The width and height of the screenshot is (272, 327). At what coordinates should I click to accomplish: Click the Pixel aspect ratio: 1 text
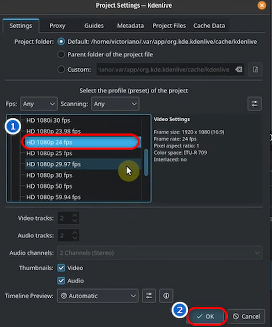pos(176,146)
